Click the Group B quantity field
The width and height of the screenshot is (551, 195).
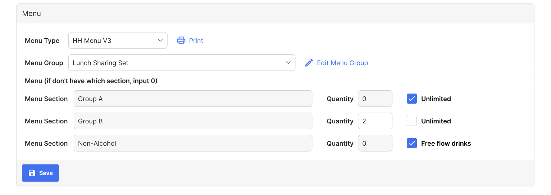375,121
